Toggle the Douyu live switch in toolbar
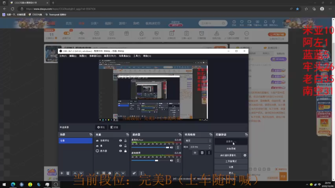The height and width of the screenshot is (188, 335). tap(67, 33)
